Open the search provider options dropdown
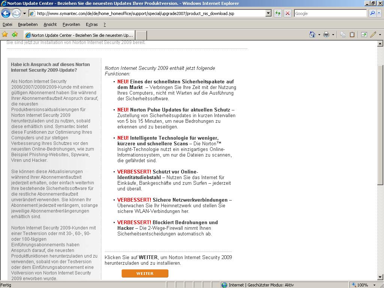 click(x=379, y=13)
